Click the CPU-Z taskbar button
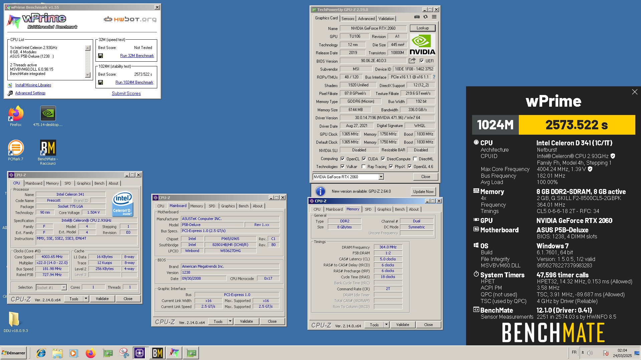The height and width of the screenshot is (360, 641). [x=140, y=353]
